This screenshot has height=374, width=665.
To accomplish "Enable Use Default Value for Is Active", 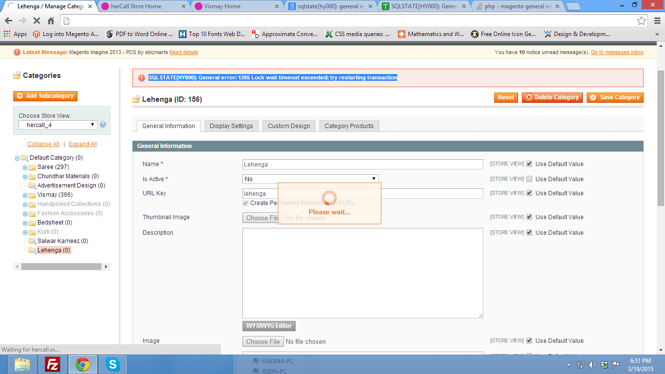I will click(529, 179).
